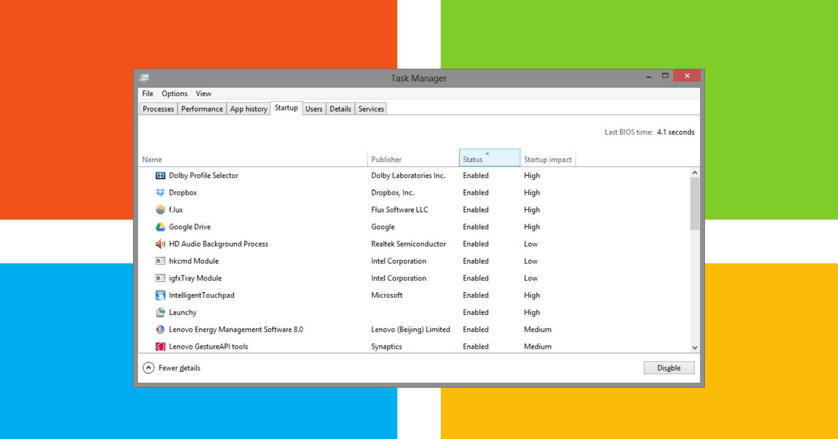The height and width of the screenshot is (439, 838).
Task: Switch to the Performance tab
Action: coord(202,109)
